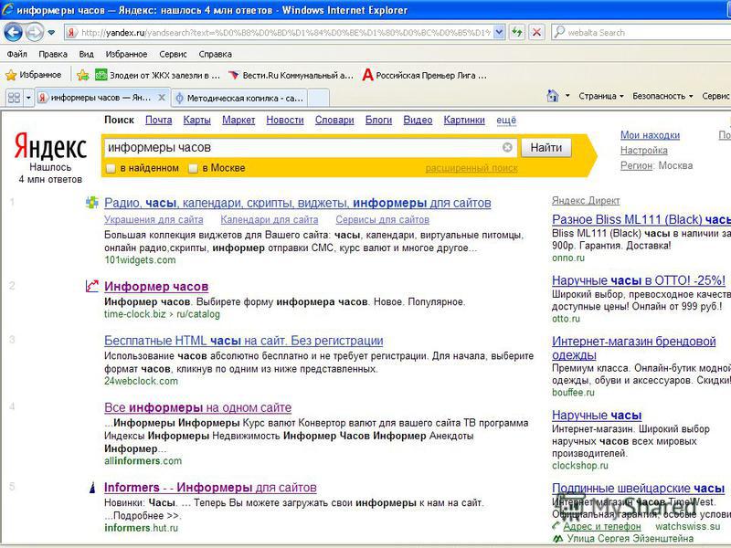Open the Блоги link
This screenshot has width=731, height=548.
pyautogui.click(x=378, y=121)
